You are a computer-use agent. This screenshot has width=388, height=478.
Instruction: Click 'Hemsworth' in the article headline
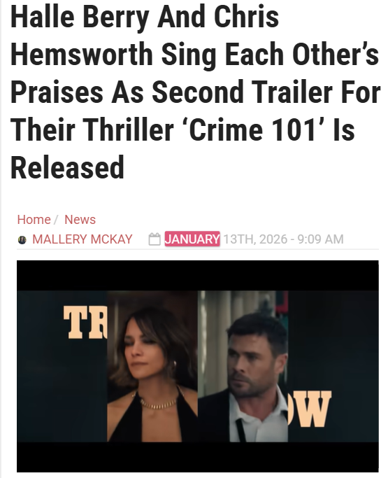[x=82, y=54]
